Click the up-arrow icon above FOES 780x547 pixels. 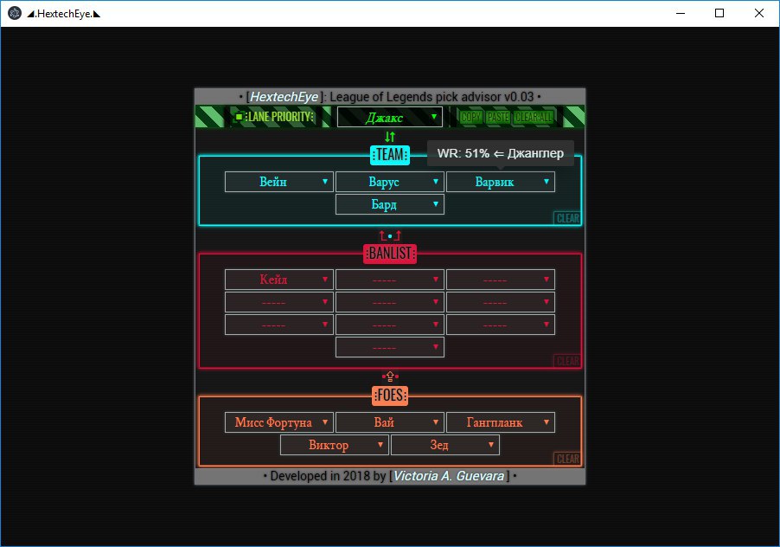pos(390,376)
